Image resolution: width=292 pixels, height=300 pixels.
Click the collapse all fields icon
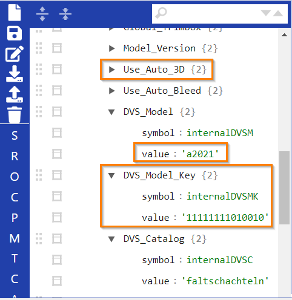65,14
